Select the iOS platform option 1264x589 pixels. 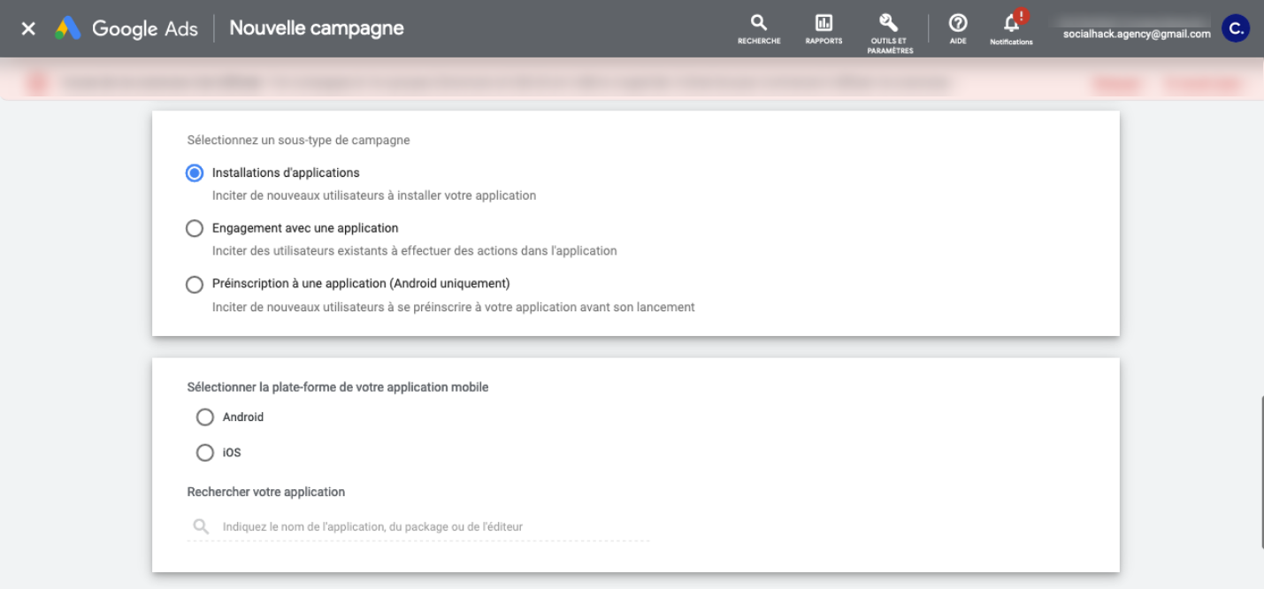click(x=204, y=452)
